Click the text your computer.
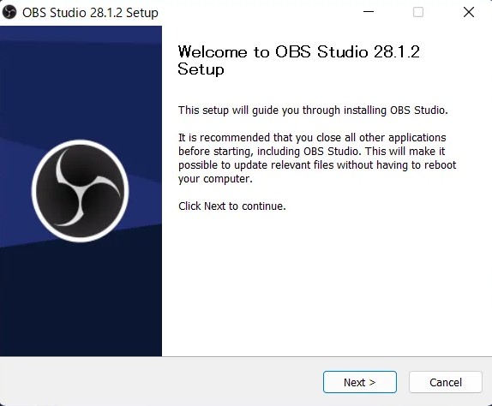This screenshot has height=406, width=492. click(215, 179)
